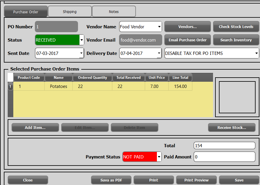Click the Add Item... button
This screenshot has width=260, height=185.
tap(35, 128)
